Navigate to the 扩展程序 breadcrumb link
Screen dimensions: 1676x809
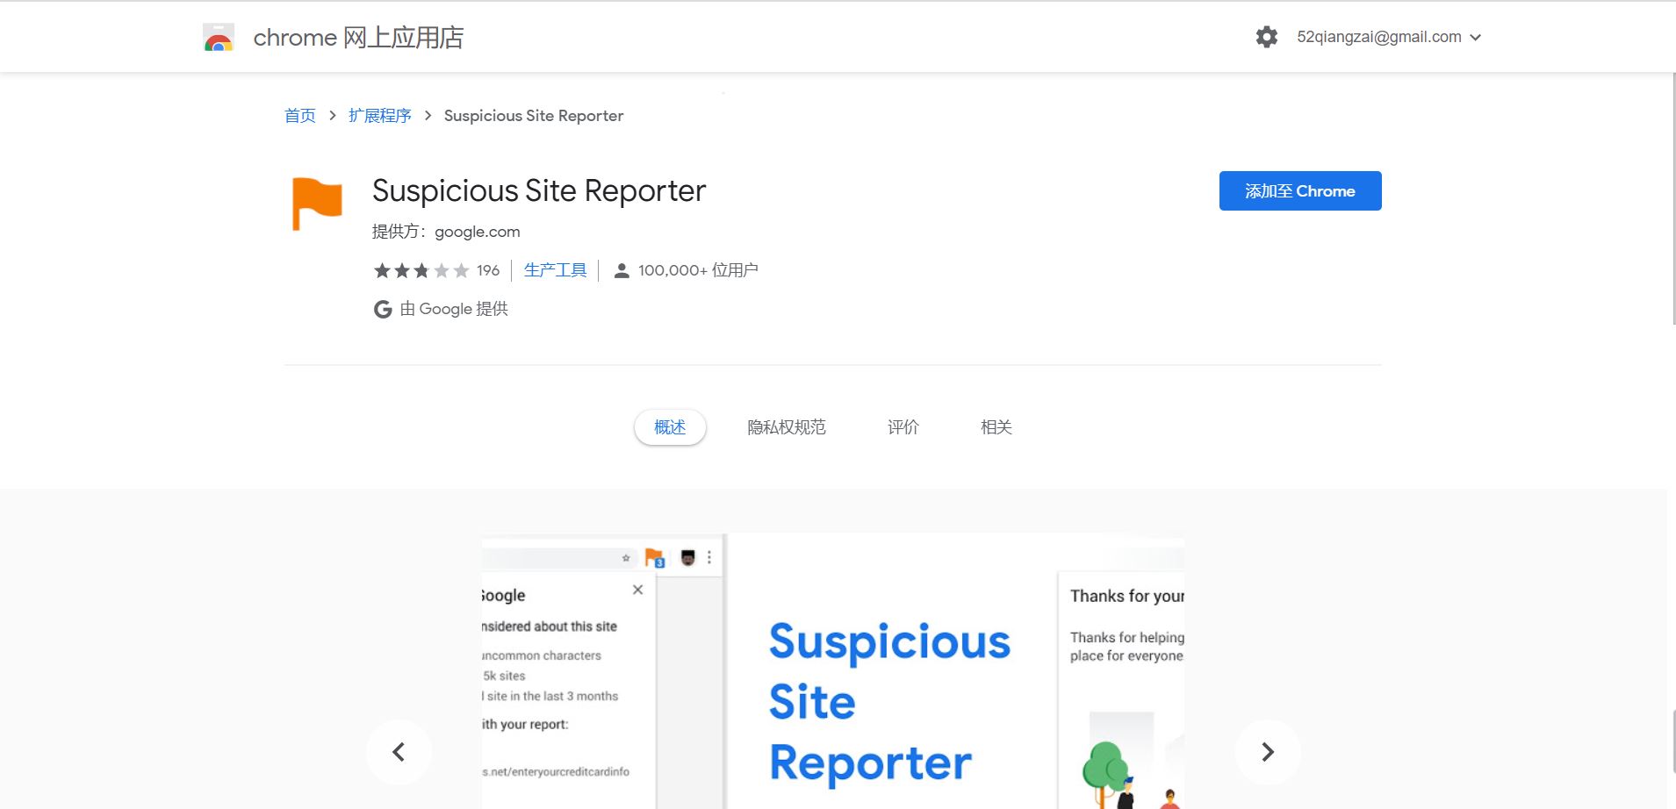(379, 116)
